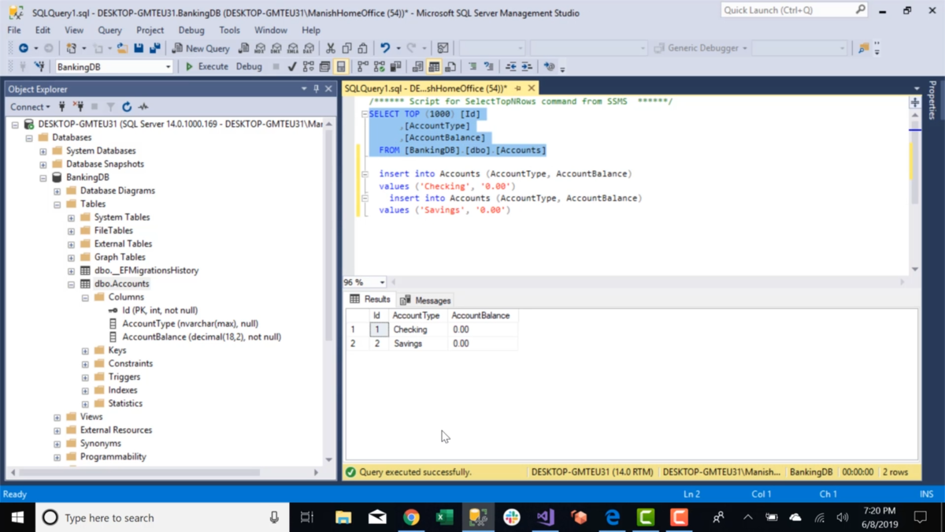
Task: Open the Tools menu
Action: tap(229, 30)
